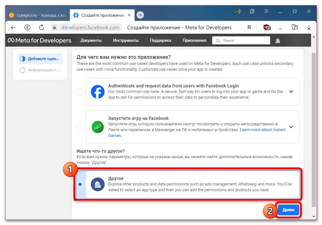Click the 'Ищете что-то другое?' heading
This screenshot has height=225, width=322.
(100, 151)
